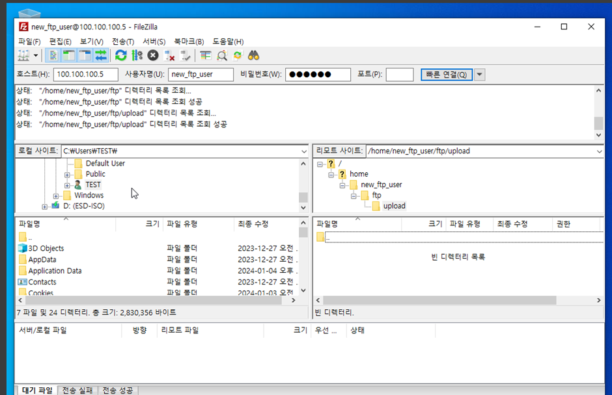
Task: Sort remote list by 권한 column
Action: click(x=576, y=224)
